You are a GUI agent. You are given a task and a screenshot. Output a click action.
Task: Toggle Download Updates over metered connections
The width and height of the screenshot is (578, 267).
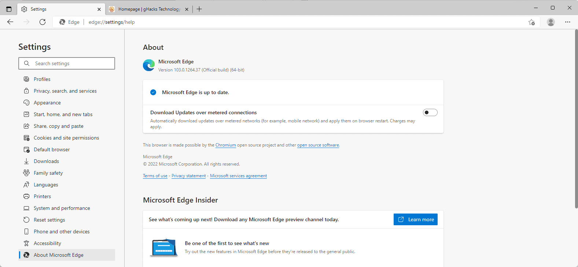pos(430,112)
